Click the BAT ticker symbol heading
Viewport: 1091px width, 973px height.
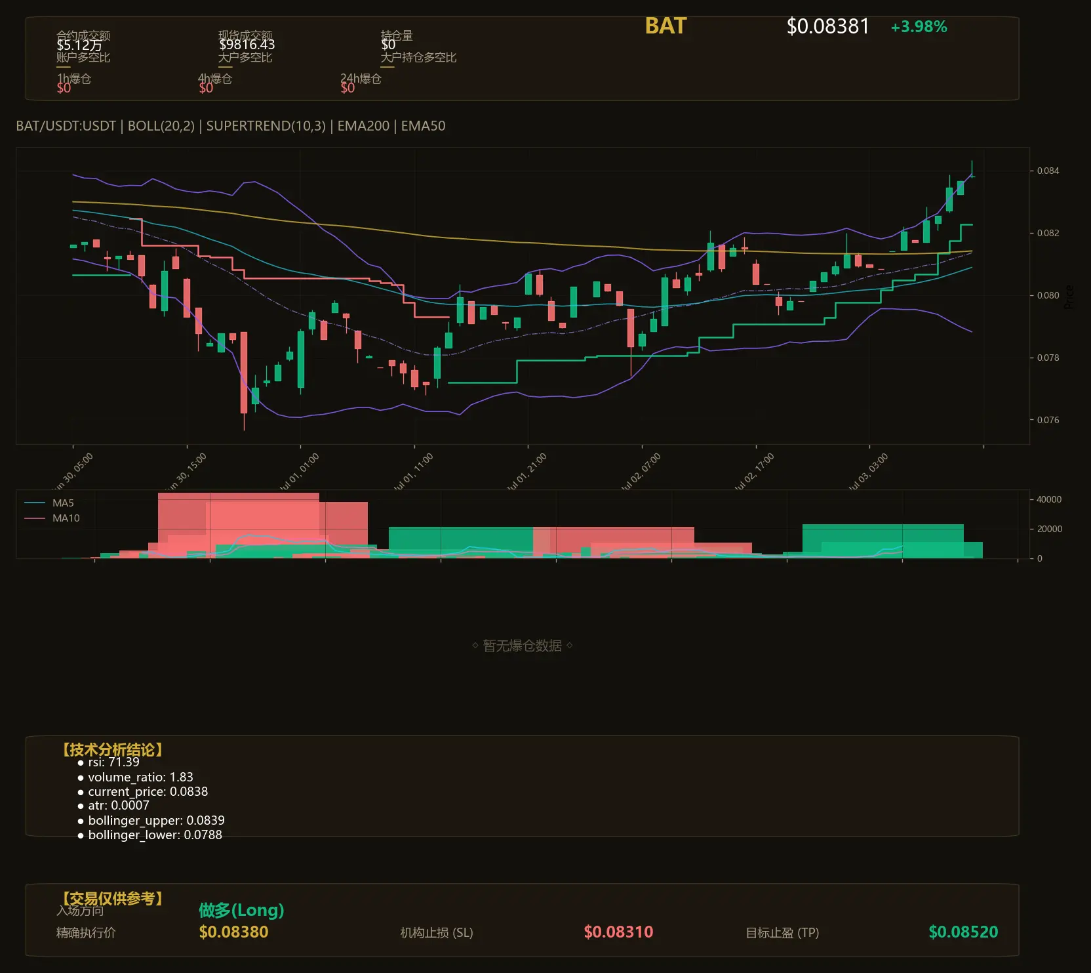665,26
